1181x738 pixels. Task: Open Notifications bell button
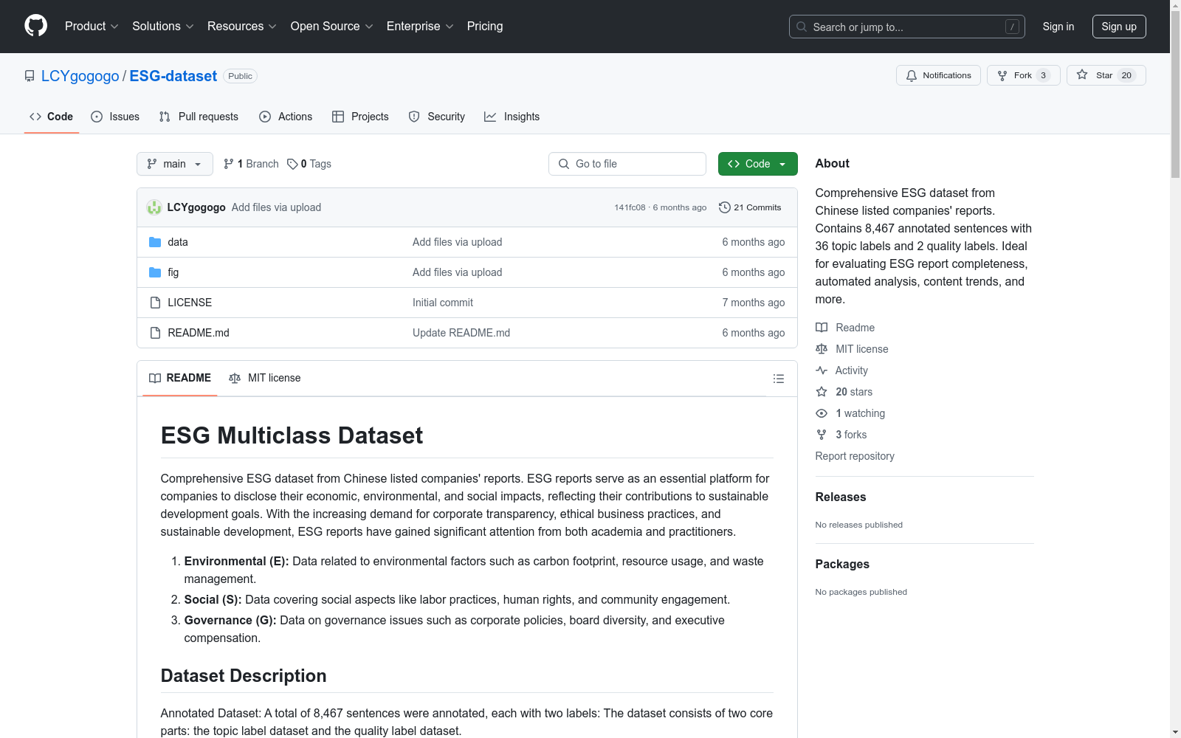[x=938, y=75]
